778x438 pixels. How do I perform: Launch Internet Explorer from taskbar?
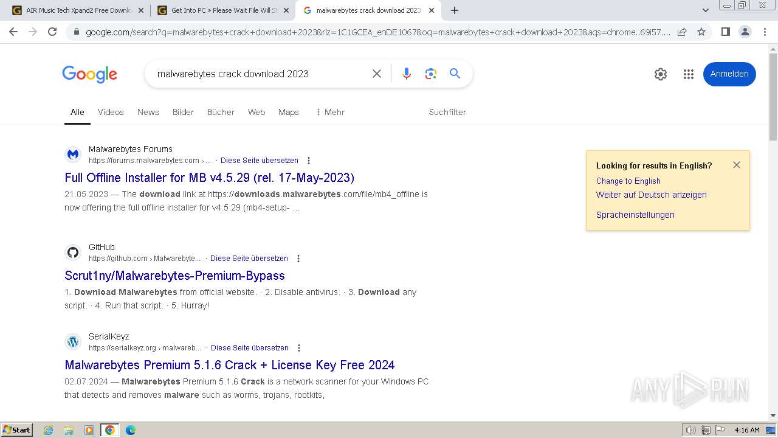[48, 430]
